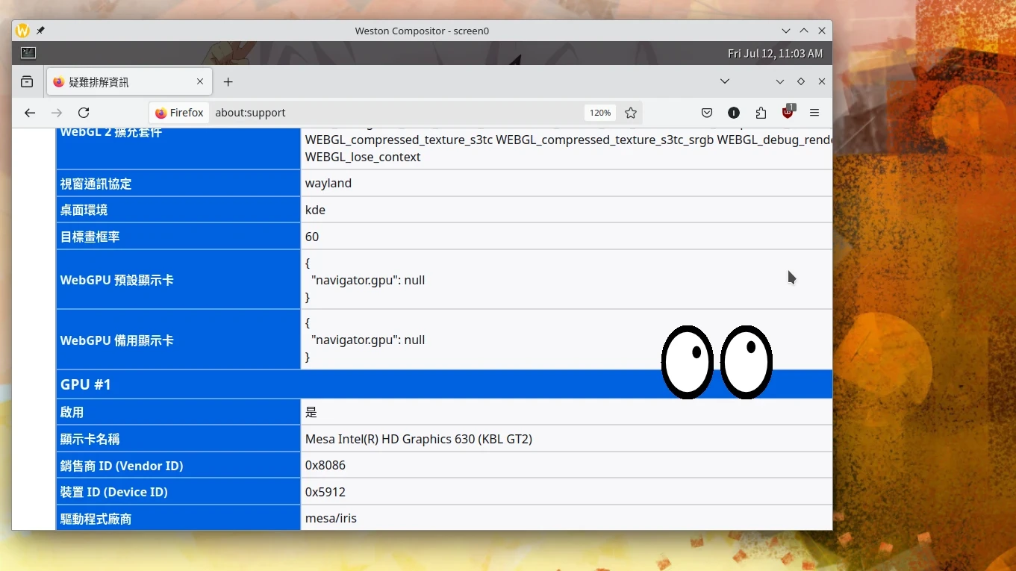Expand the list all tabs chevron
The height and width of the screenshot is (571, 1016).
[724, 81]
